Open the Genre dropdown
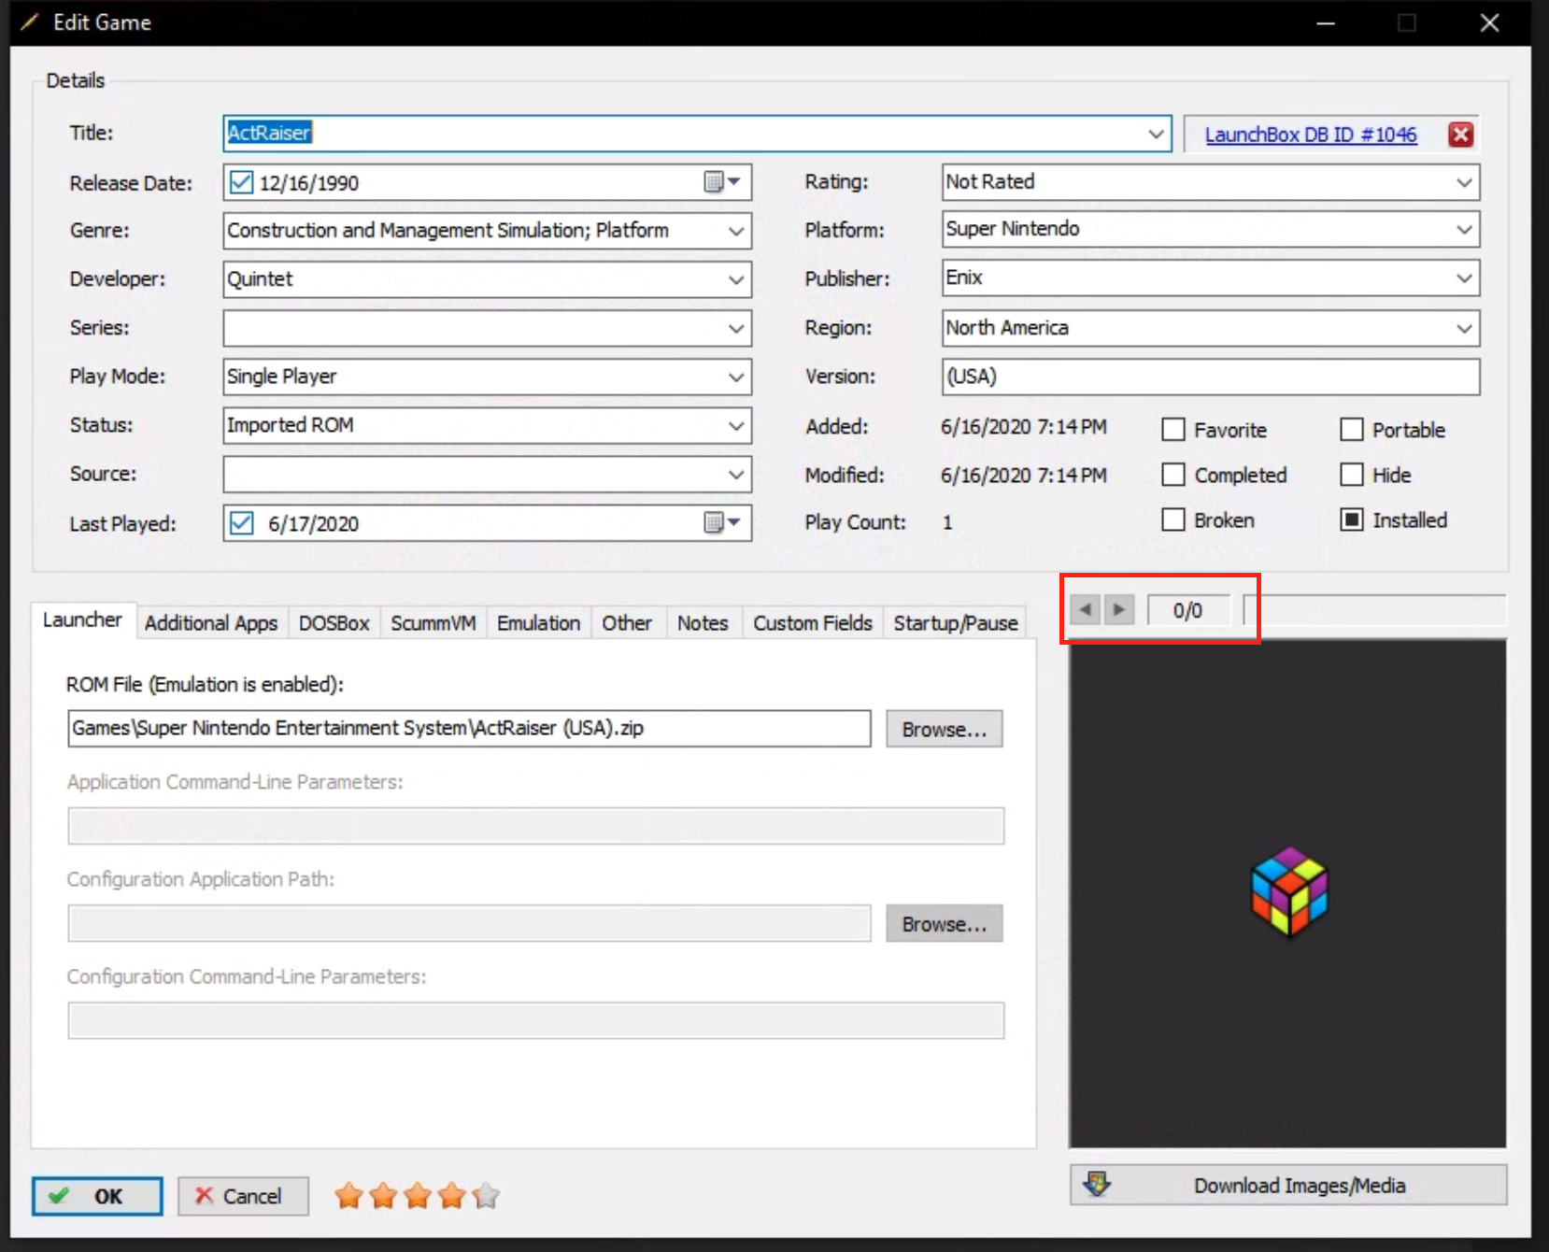This screenshot has height=1252, width=1549. coord(736,231)
